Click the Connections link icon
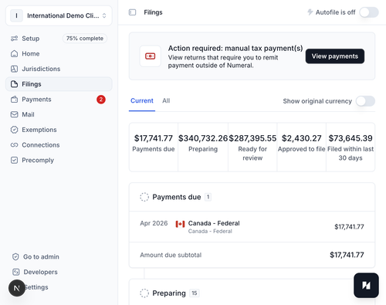 tap(14, 145)
